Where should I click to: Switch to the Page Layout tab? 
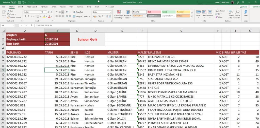point(32,7)
